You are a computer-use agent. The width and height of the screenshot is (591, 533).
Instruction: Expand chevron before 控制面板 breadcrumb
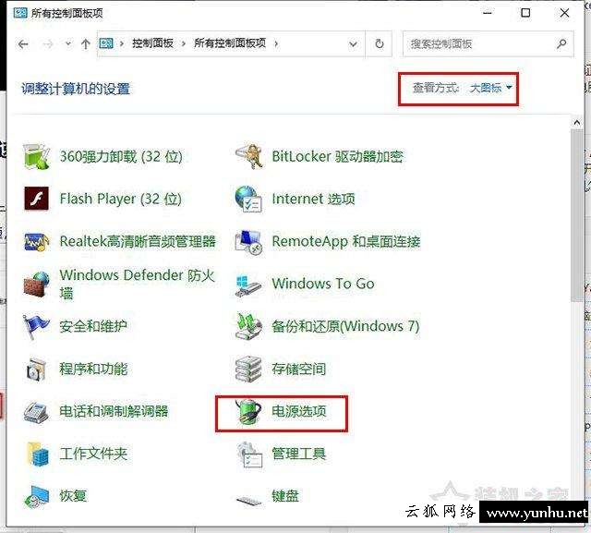pyautogui.click(x=122, y=44)
